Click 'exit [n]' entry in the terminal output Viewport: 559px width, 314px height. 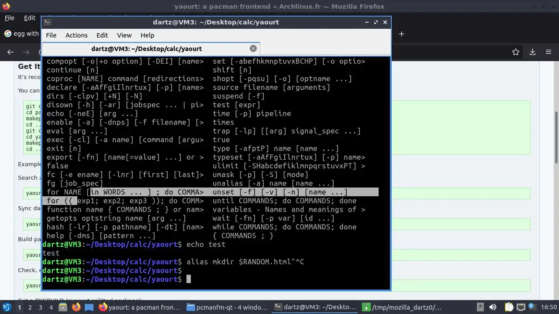coord(64,148)
